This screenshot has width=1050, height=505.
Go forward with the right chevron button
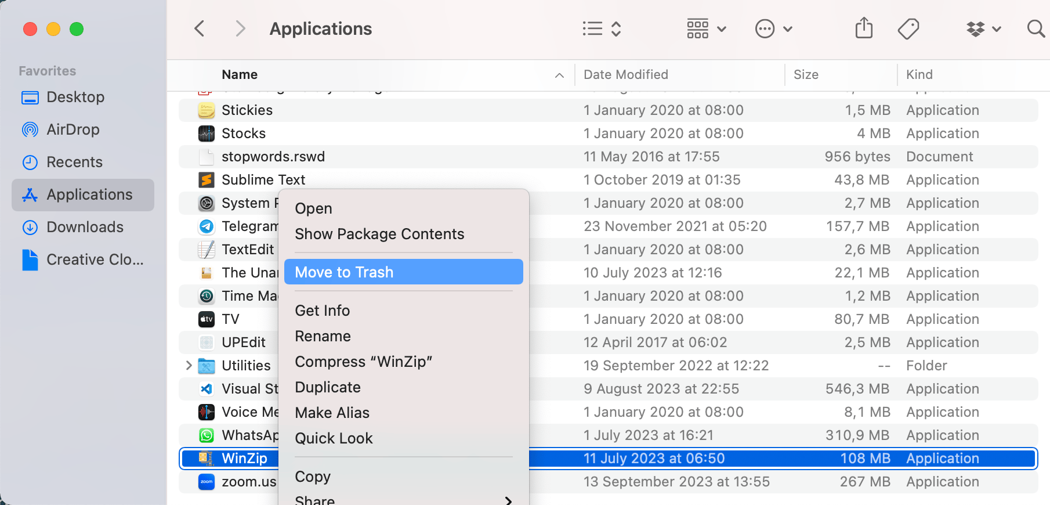tap(240, 28)
